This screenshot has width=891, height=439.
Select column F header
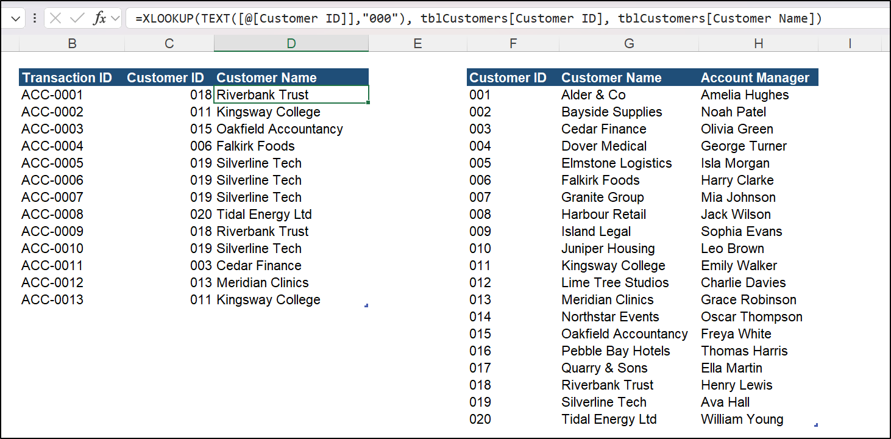[513, 43]
